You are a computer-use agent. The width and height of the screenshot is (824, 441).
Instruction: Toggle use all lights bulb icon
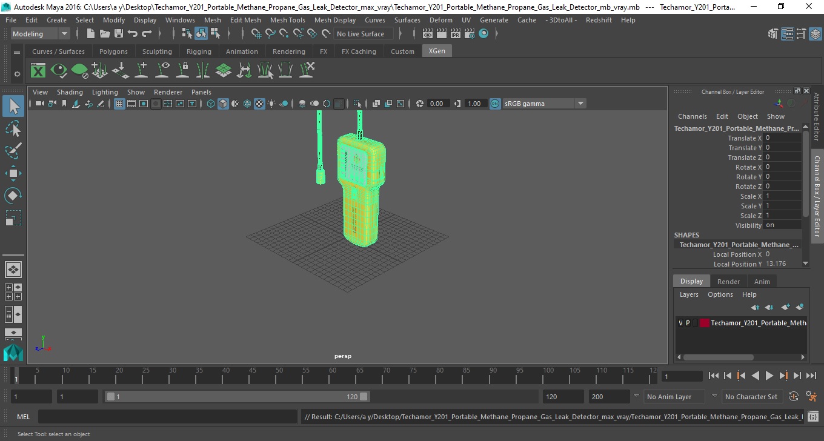[x=271, y=104]
